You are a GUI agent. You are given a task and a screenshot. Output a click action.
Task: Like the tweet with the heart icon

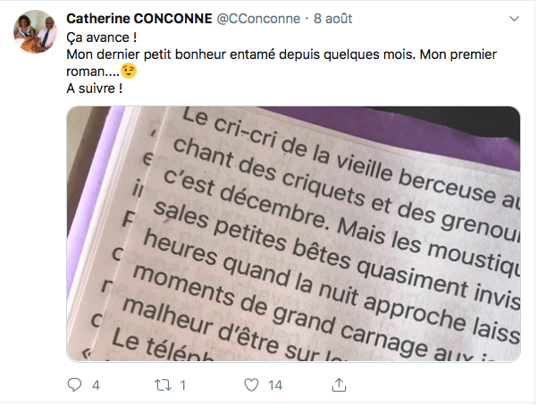click(251, 384)
